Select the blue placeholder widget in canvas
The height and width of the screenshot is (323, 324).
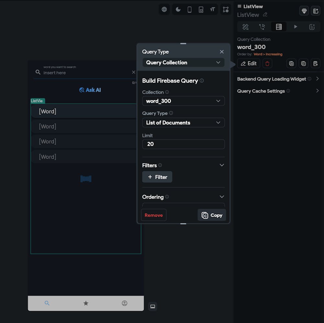coord(86,178)
